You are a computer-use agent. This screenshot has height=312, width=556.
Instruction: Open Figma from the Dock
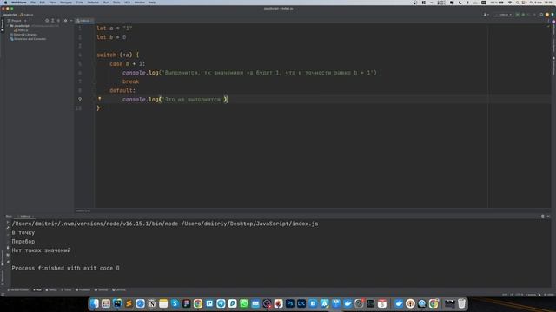[186, 303]
